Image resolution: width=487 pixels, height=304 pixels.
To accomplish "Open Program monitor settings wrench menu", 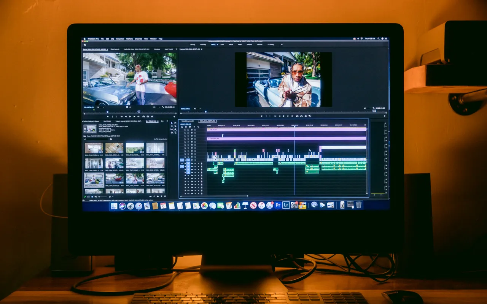I will [x=373, y=108].
